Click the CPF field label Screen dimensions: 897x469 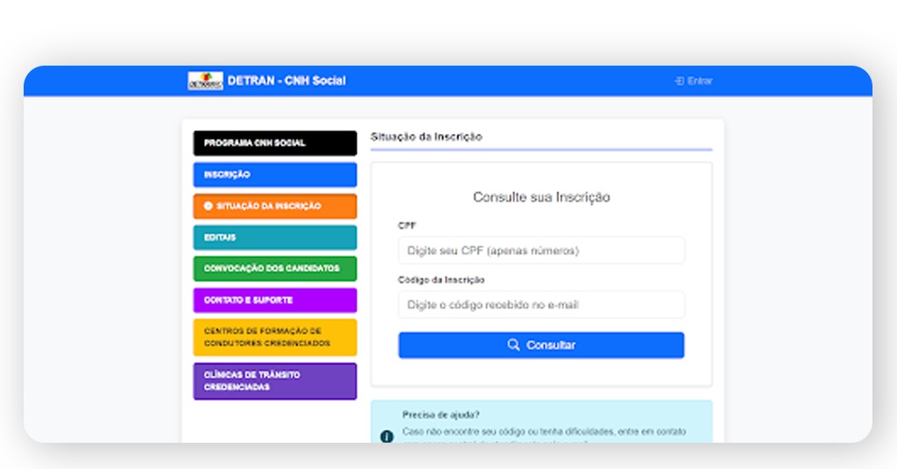coord(406,226)
